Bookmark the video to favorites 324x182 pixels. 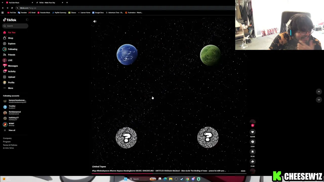(x=252, y=152)
